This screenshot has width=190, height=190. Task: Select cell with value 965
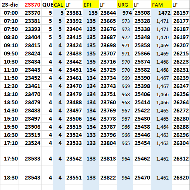click(x=125, y=143)
